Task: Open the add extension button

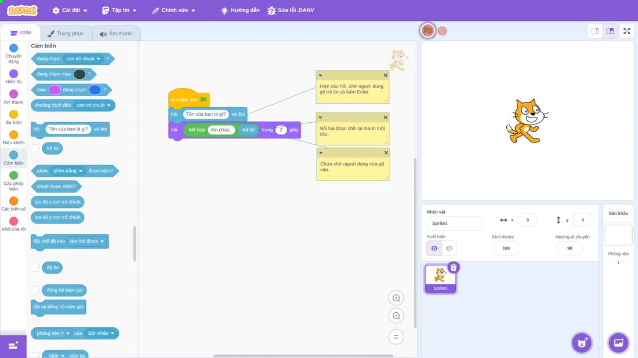Action: point(13,346)
